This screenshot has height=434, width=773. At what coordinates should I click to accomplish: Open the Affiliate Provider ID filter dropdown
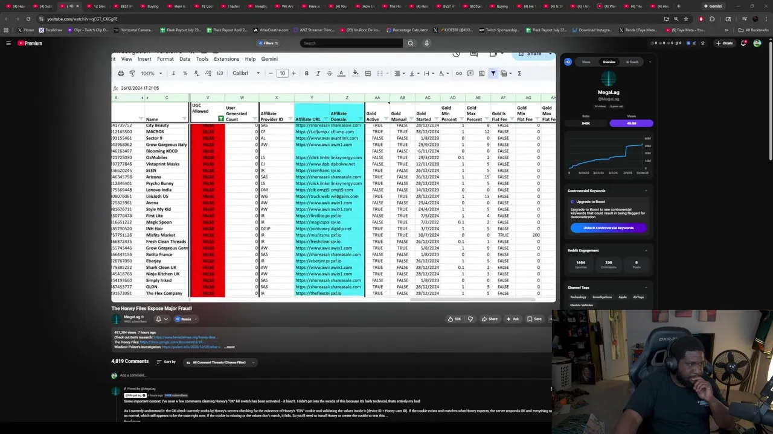pos(289,119)
